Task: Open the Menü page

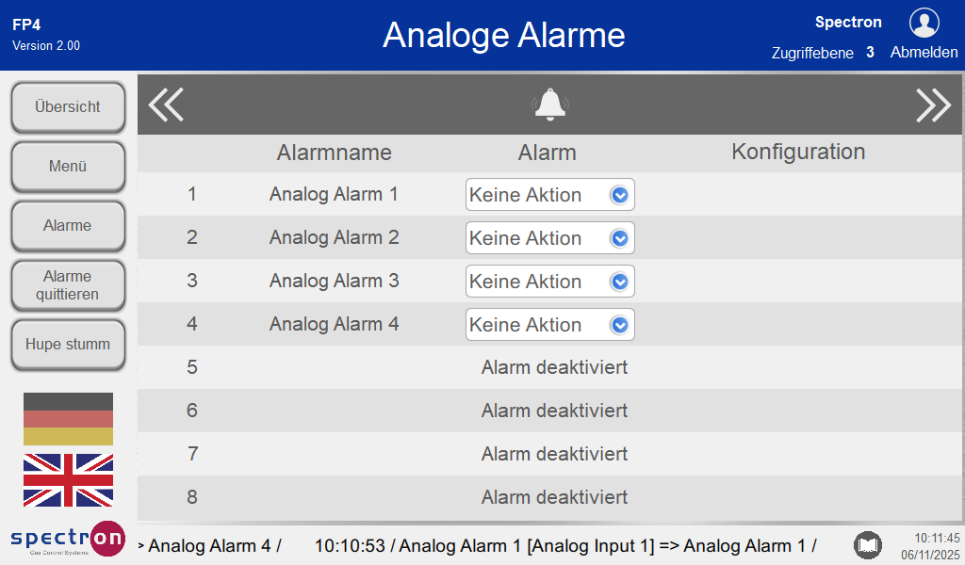Action: [68, 167]
